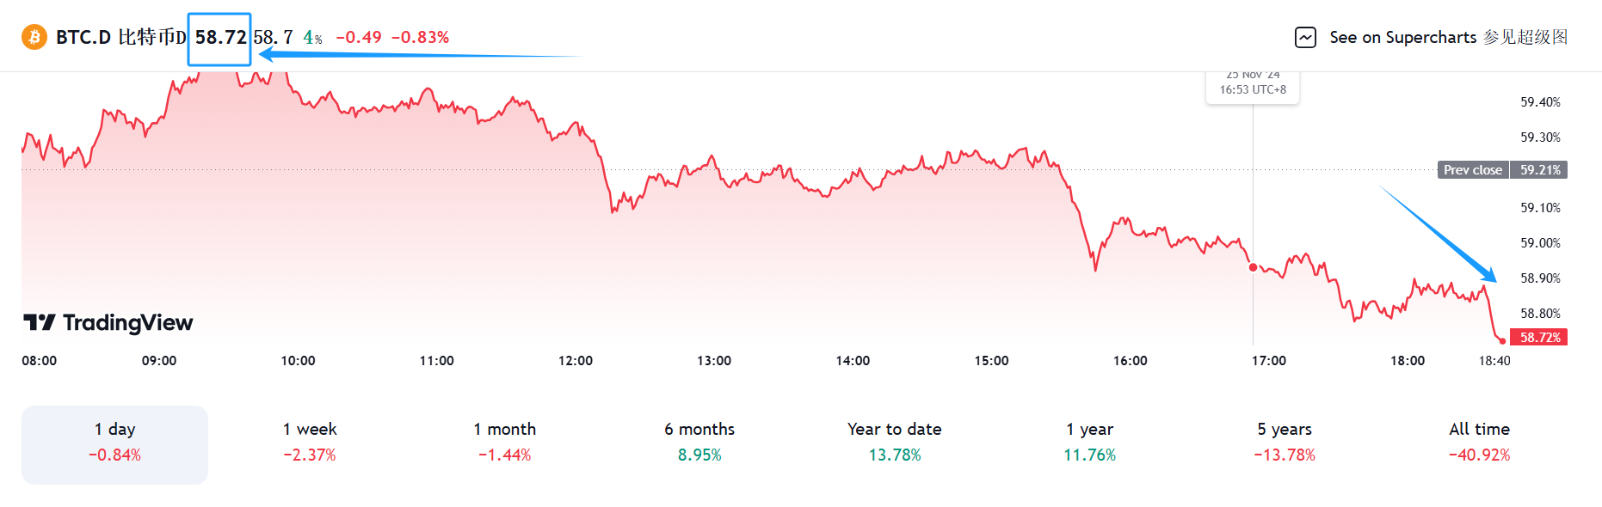Click the highlighted 58.72 price value
This screenshot has width=1602, height=507.
coord(220,38)
